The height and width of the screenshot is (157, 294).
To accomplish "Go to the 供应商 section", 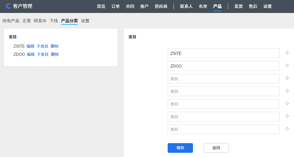I will point(161,6).
